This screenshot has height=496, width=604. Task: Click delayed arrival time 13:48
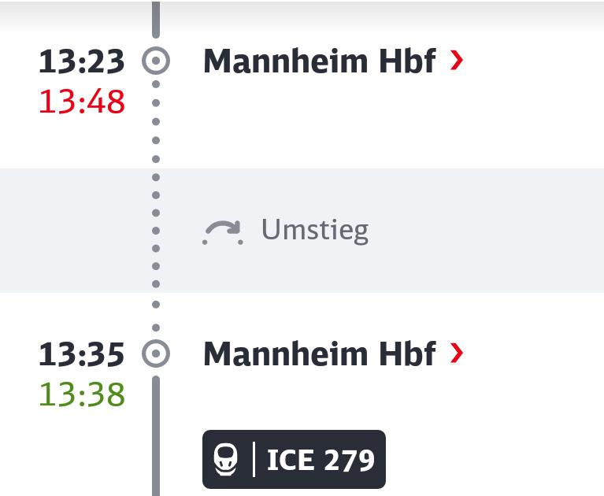[x=82, y=102]
